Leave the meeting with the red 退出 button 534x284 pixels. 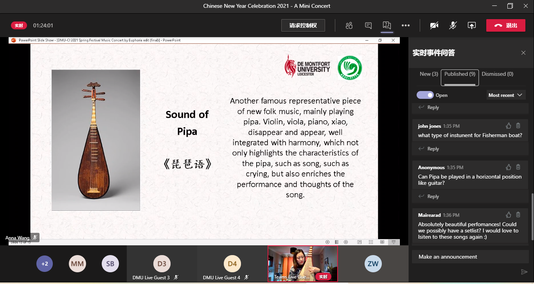pyautogui.click(x=506, y=25)
